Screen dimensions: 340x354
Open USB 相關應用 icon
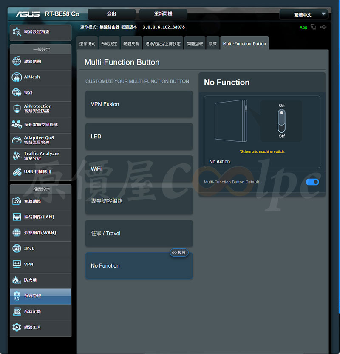(x=17, y=171)
